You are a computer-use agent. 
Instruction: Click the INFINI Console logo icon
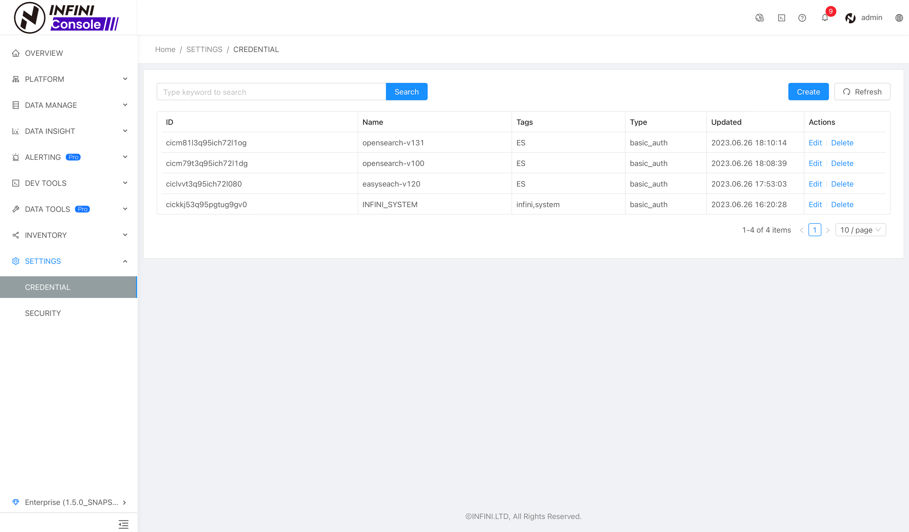(x=29, y=18)
